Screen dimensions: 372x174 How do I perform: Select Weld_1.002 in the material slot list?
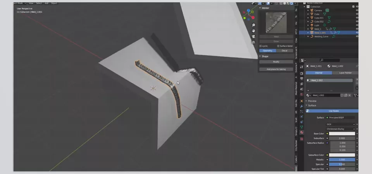(329, 80)
